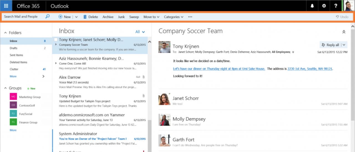Click the voicemail icon on Alex Darrow message

click(x=138, y=77)
